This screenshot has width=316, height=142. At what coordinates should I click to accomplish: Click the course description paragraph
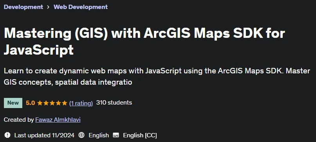pyautogui.click(x=157, y=76)
